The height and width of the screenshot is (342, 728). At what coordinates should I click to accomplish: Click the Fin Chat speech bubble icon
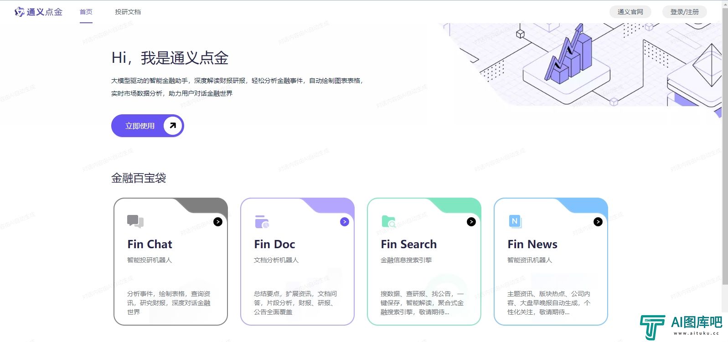(x=135, y=221)
